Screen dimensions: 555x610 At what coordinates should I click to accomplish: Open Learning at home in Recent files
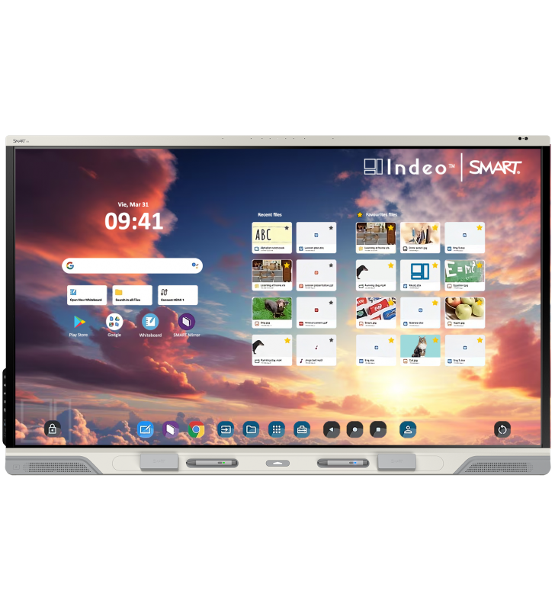pos(271,275)
